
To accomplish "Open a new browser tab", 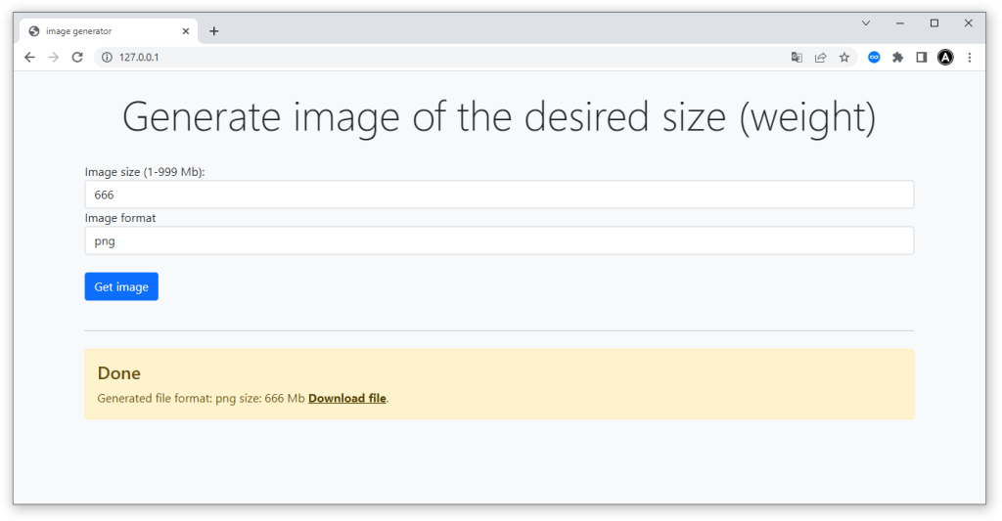I will point(214,31).
